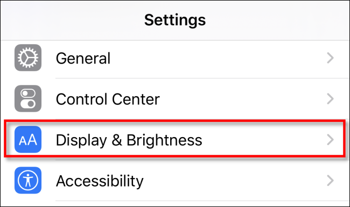Click the upper switch graphic in Control Center icon

point(28,94)
